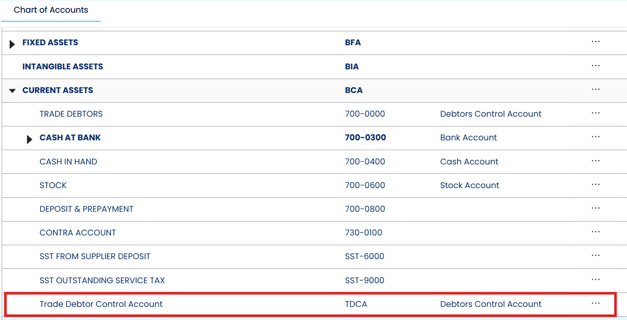This screenshot has height=320, width=627.
Task: Open more options for INTANGIBLE ASSETS row
Action: click(x=595, y=66)
